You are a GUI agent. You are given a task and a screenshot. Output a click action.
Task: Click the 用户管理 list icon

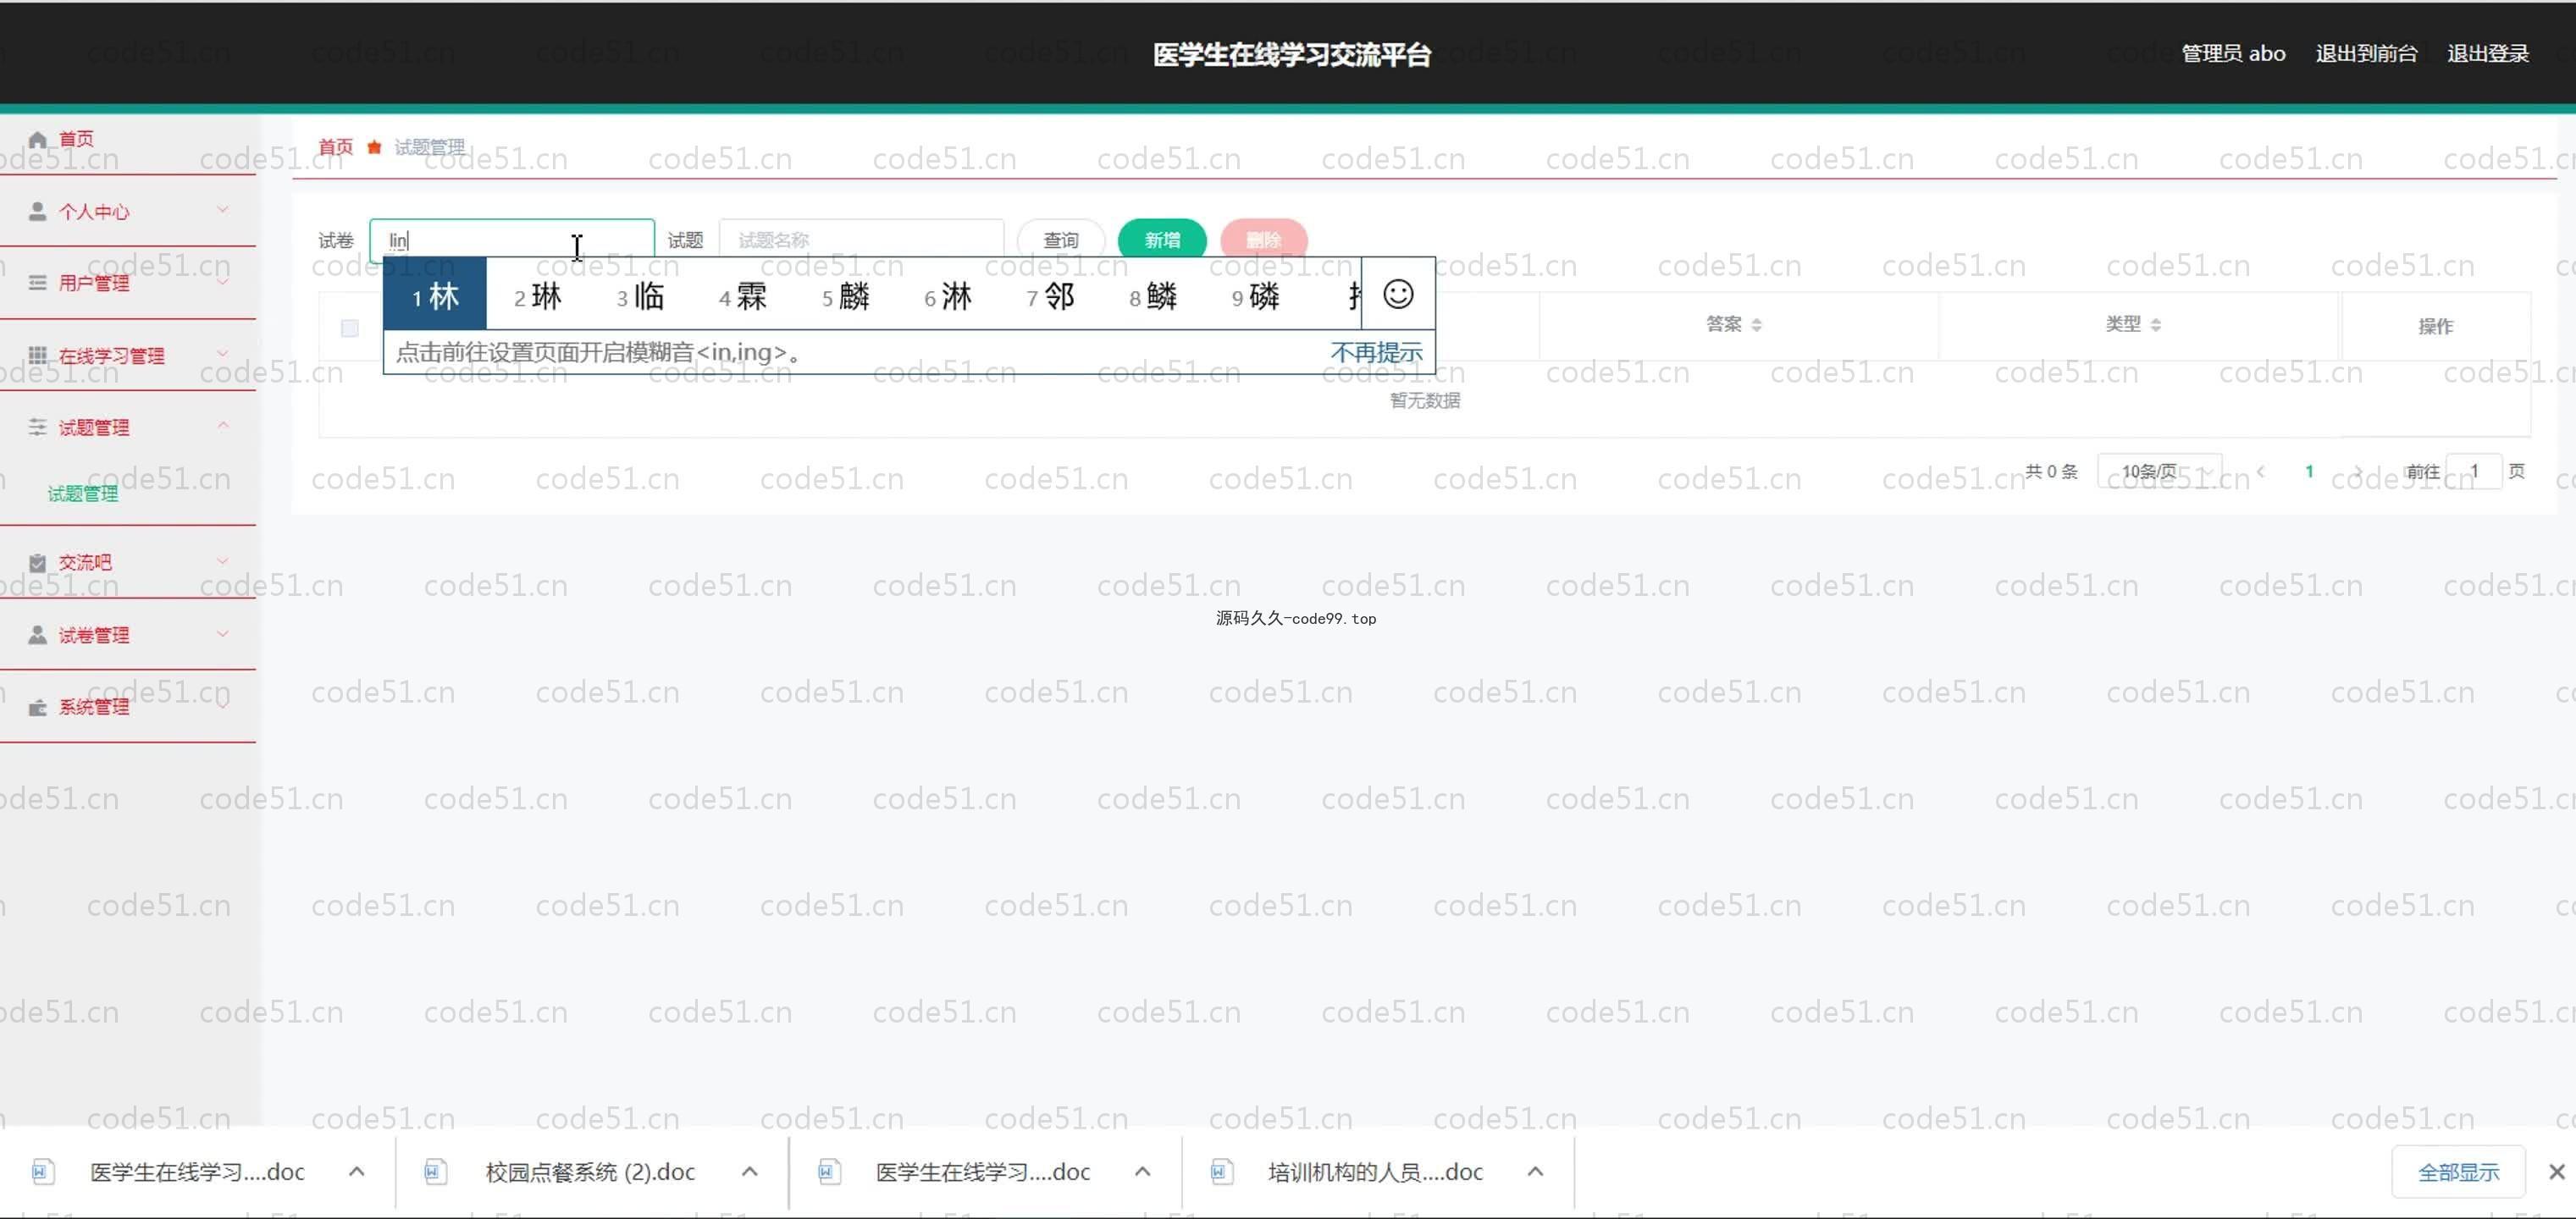(x=38, y=283)
